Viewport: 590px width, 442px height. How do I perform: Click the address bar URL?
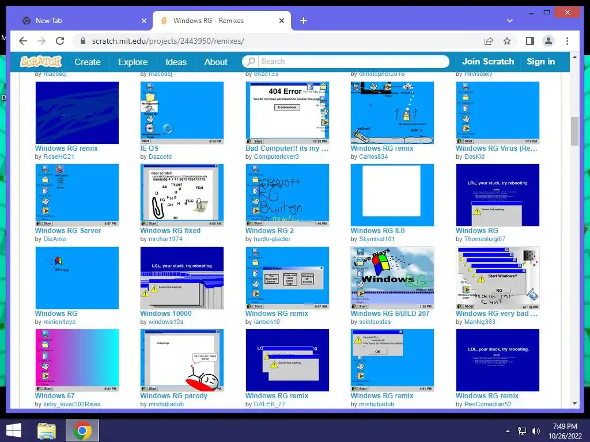(x=168, y=41)
